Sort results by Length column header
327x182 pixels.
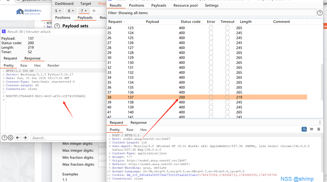(x=246, y=22)
